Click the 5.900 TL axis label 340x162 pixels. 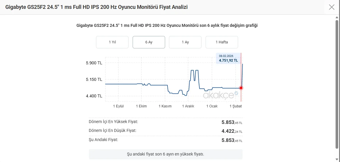[x=94, y=63]
